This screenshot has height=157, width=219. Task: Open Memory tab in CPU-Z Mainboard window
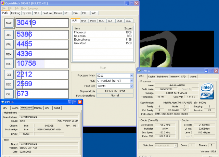point(38,108)
